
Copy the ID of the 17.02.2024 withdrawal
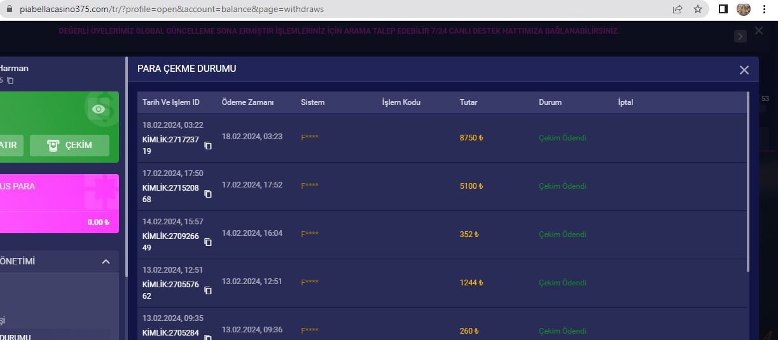pos(208,194)
